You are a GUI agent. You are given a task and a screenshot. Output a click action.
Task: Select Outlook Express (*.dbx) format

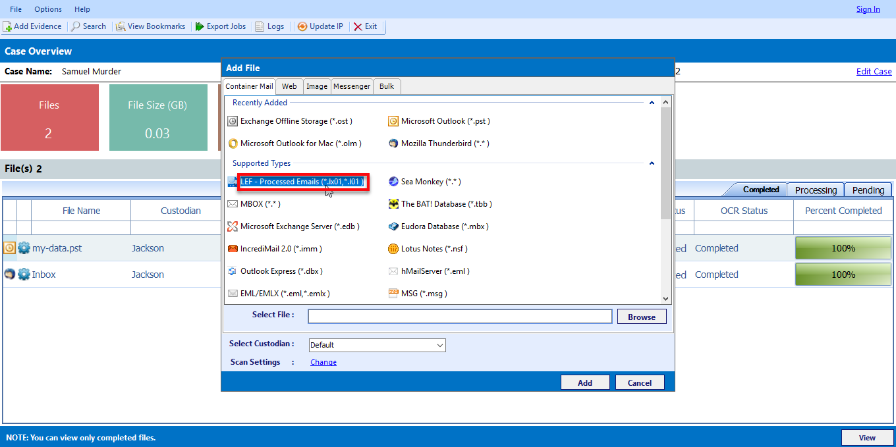[279, 271]
